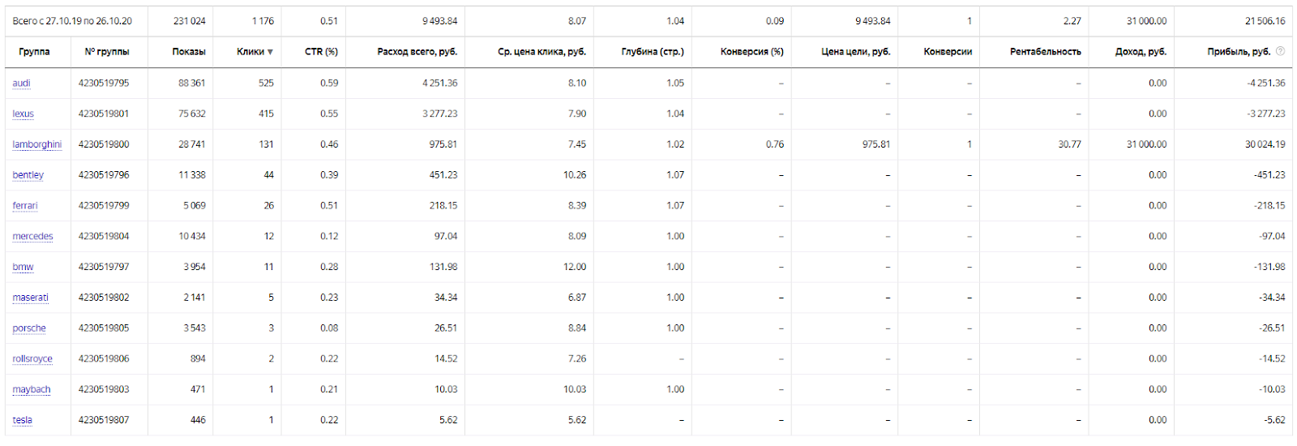Open the tesla group link
The image size is (1297, 446).
pyautogui.click(x=23, y=420)
